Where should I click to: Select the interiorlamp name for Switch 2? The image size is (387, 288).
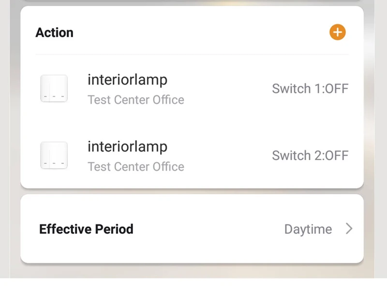[x=127, y=146]
